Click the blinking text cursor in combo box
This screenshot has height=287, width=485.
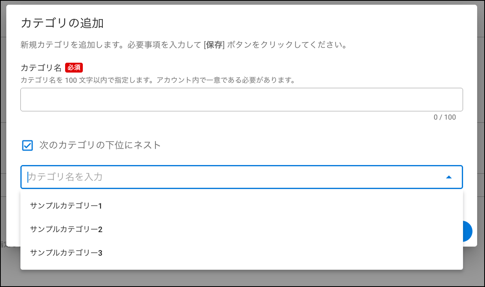28,177
